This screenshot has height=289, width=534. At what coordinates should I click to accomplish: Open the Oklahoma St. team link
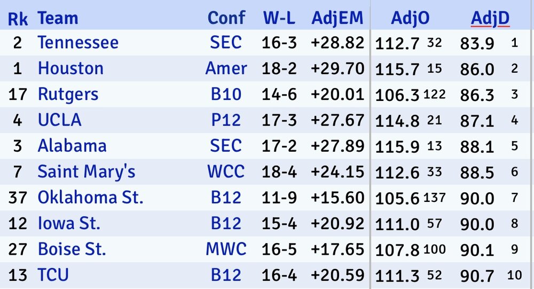[x=90, y=198]
